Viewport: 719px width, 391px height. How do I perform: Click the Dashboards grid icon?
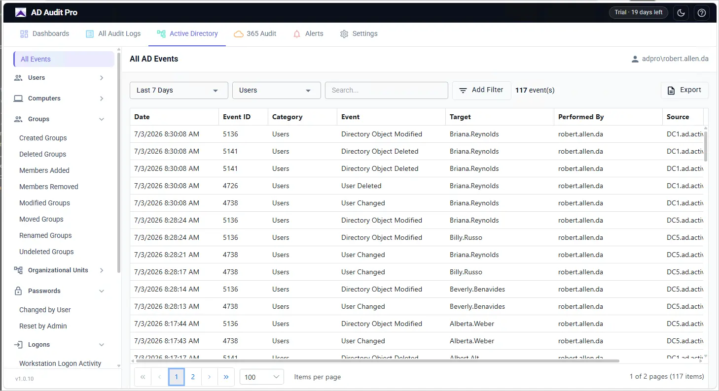(24, 34)
